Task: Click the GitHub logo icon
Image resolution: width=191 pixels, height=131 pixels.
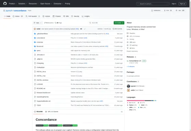Action: [x=5, y=3]
